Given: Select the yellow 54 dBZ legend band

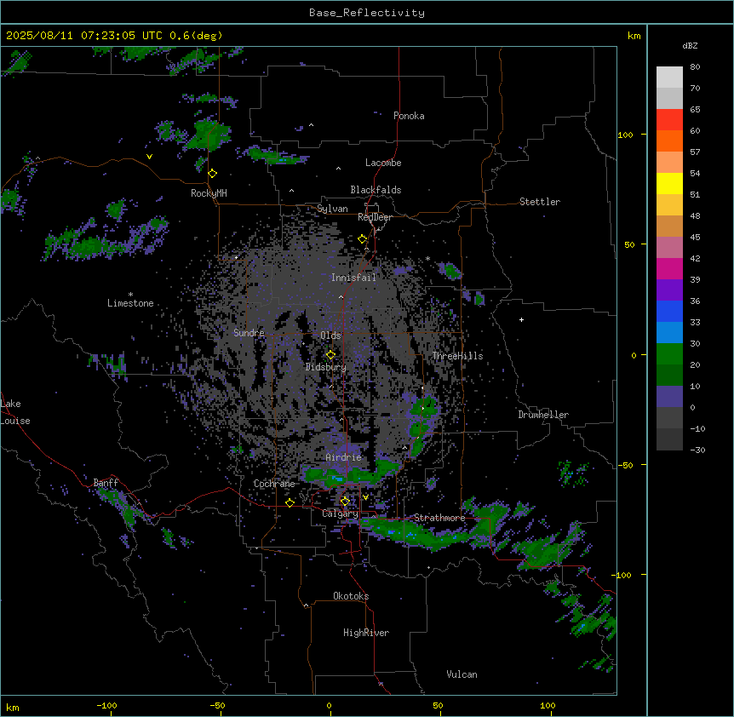Looking at the screenshot, I should [669, 183].
